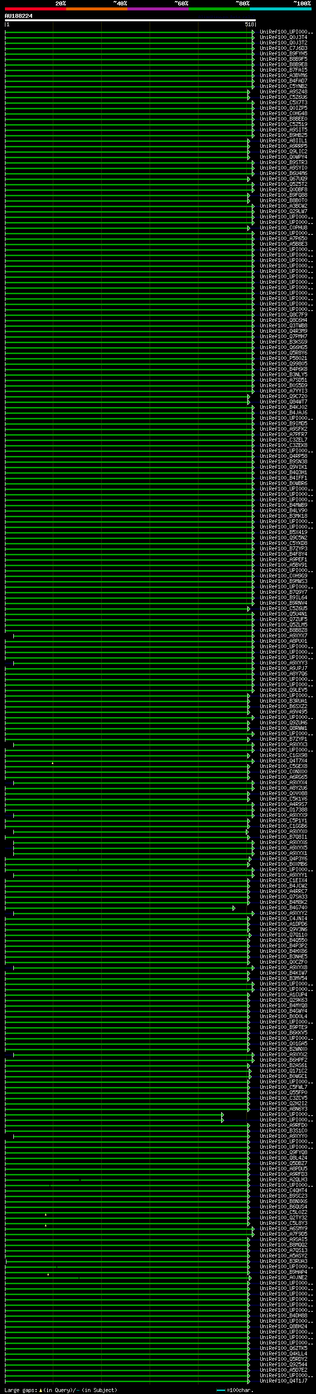Click the UniRef100_Q8C7F9 entry
The width and height of the screenshot is (316, 1394).
[283, 315]
